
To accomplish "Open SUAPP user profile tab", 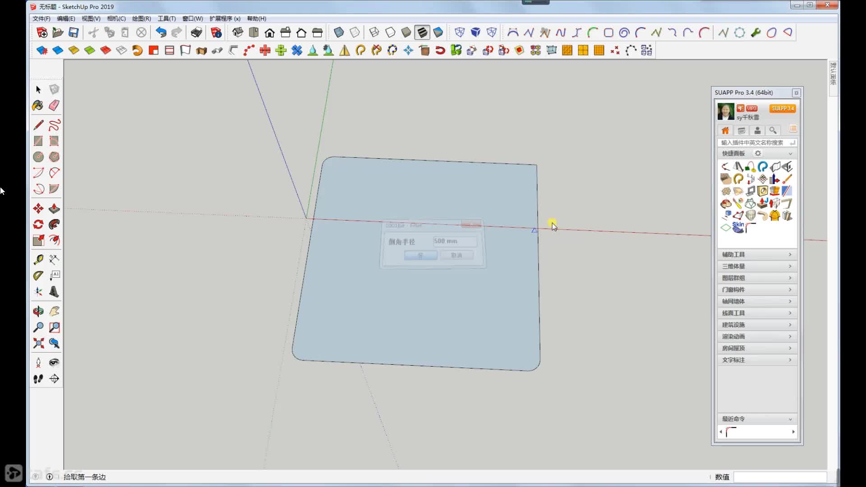I will [x=757, y=130].
